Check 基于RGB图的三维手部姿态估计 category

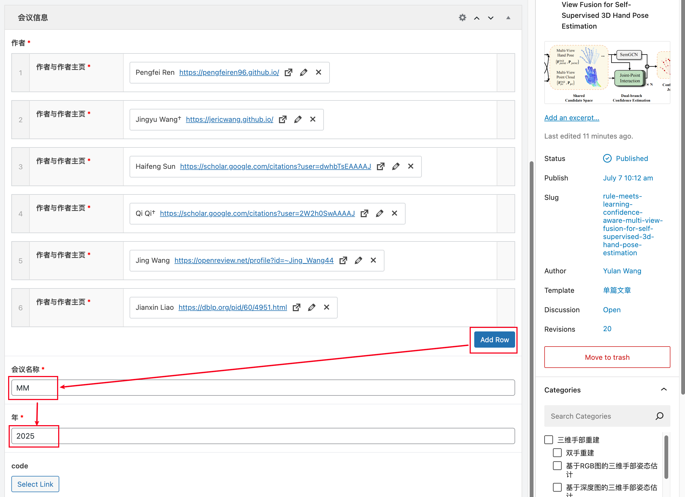(x=557, y=466)
